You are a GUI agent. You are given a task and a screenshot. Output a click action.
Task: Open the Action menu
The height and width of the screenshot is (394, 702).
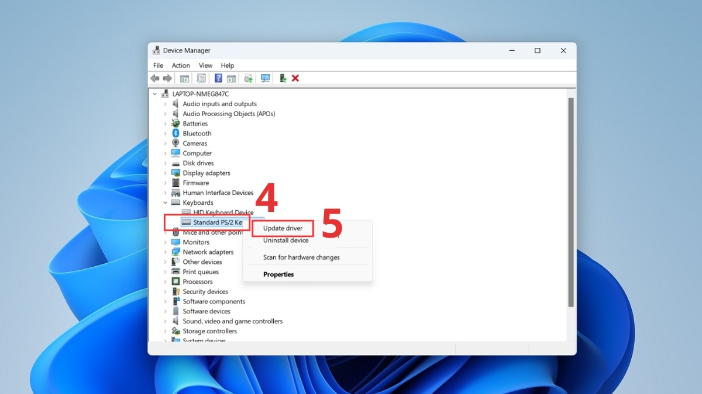180,65
